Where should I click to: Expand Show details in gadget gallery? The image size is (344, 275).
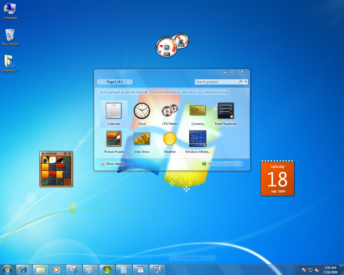[x=112, y=164]
